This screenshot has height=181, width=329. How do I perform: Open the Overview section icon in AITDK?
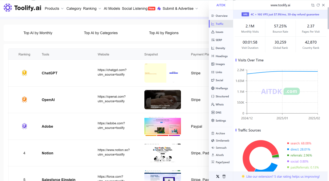coord(213,16)
